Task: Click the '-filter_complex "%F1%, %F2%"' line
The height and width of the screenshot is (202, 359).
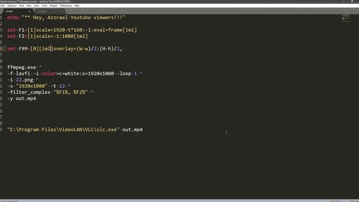Action: point(50,92)
